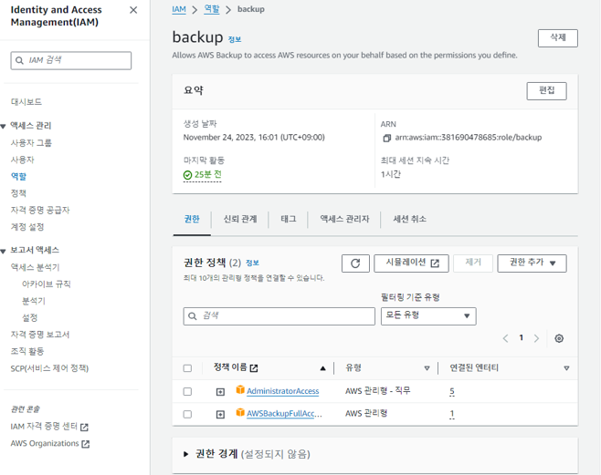
Task: Open 사용자 그룹 in the sidebar
Action: [31, 143]
